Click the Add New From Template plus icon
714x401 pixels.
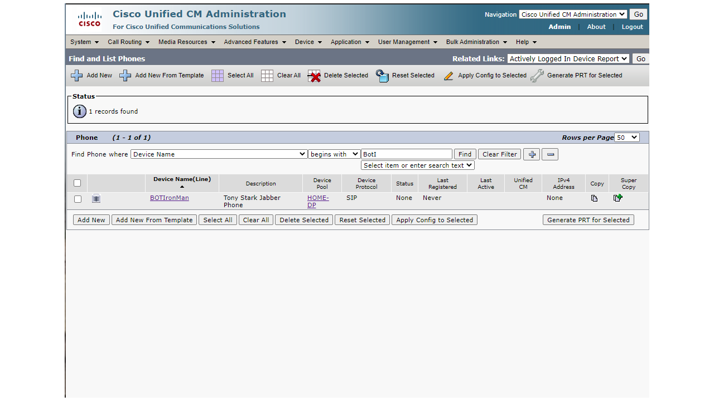click(x=126, y=76)
